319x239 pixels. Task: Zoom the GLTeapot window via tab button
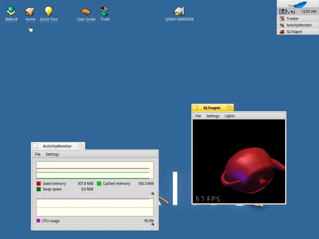[230, 107]
